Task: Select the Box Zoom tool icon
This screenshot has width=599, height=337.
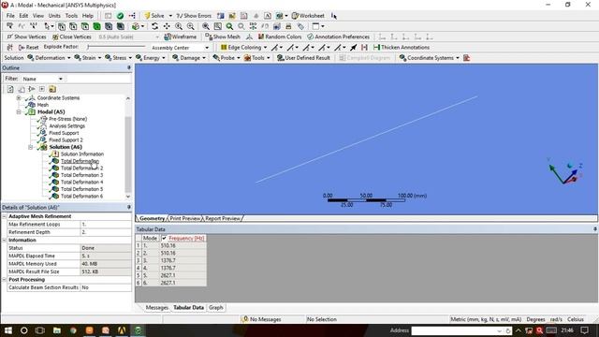Action: click(x=206, y=26)
